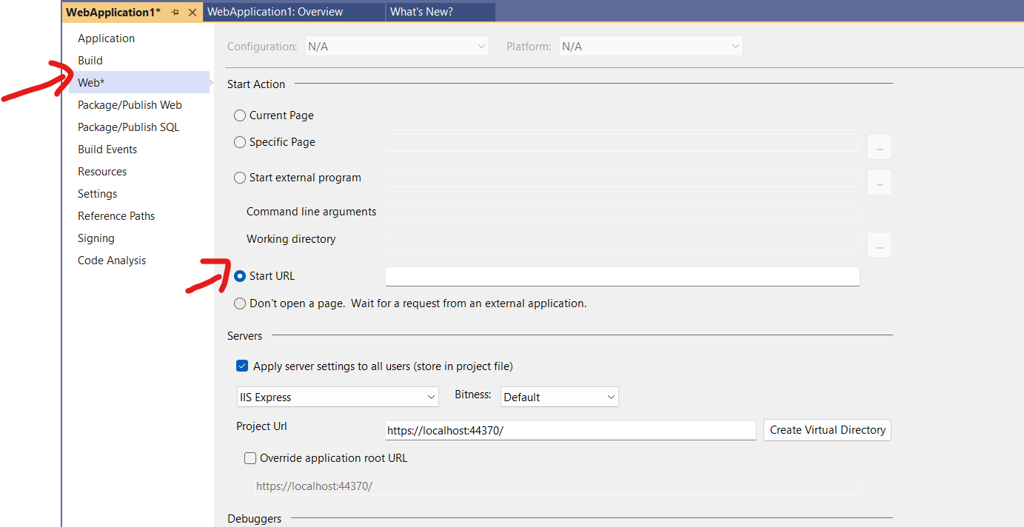Screen dimensions: 1024x527
Task: Close the WebApplication1 properties tab
Action: click(x=193, y=13)
